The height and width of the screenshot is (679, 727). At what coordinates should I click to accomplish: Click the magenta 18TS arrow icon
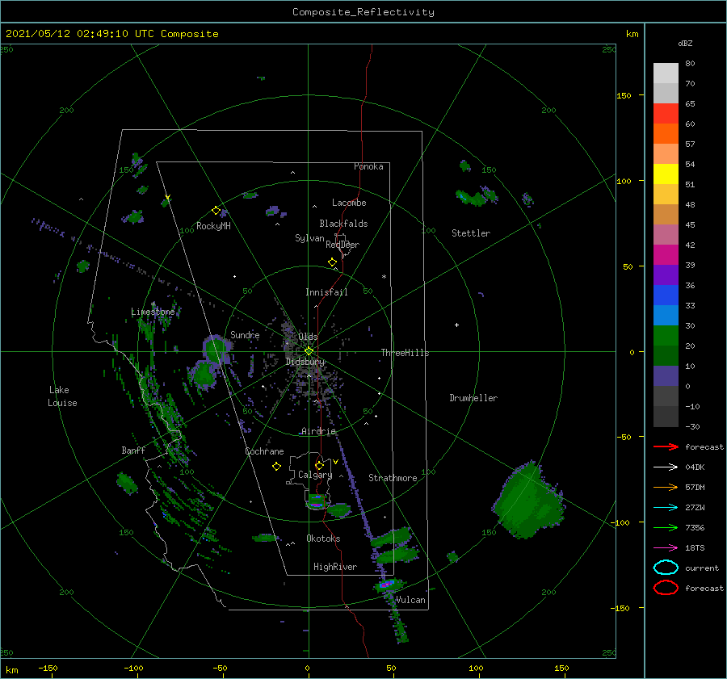(666, 548)
